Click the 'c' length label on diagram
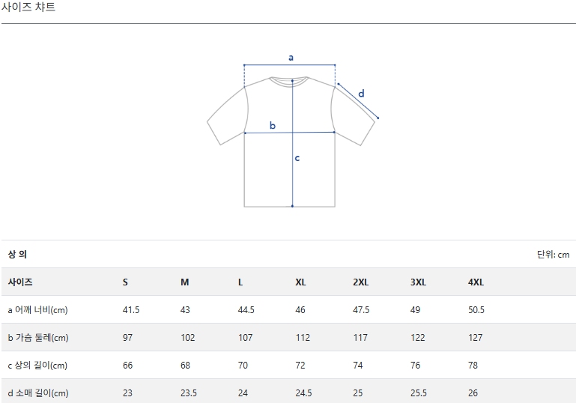 tap(297, 158)
